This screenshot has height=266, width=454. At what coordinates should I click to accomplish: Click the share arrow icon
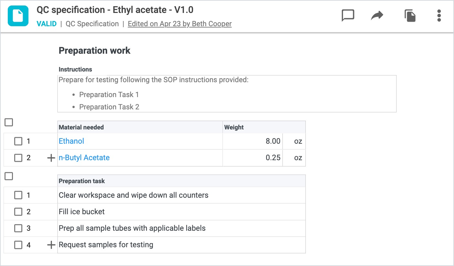(377, 16)
